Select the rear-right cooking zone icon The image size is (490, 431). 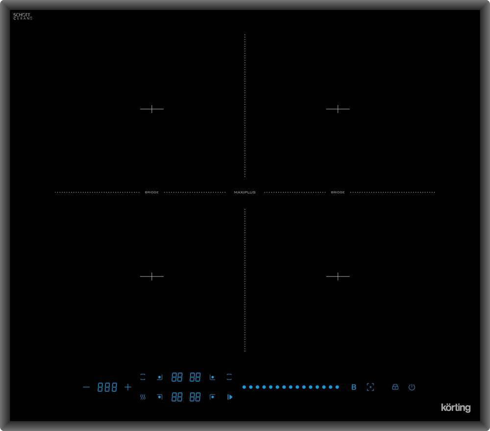click(x=212, y=377)
